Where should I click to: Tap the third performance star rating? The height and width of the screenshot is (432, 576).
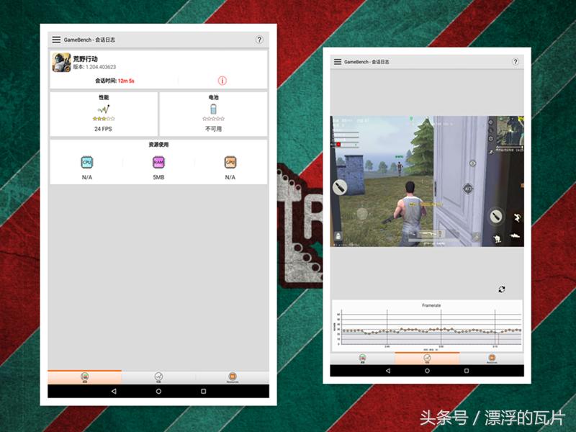point(104,118)
